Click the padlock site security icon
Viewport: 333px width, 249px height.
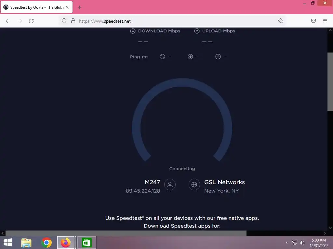[73, 21]
